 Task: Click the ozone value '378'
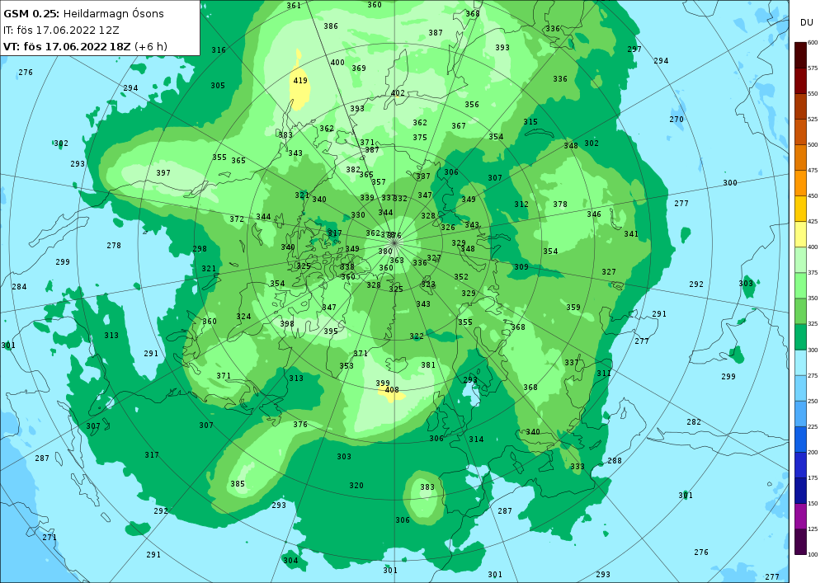(x=560, y=204)
